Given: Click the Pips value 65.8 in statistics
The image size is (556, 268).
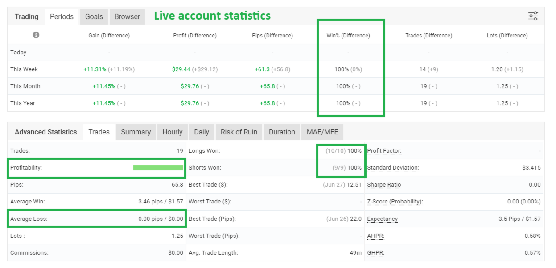Looking at the screenshot, I should click(x=177, y=185).
